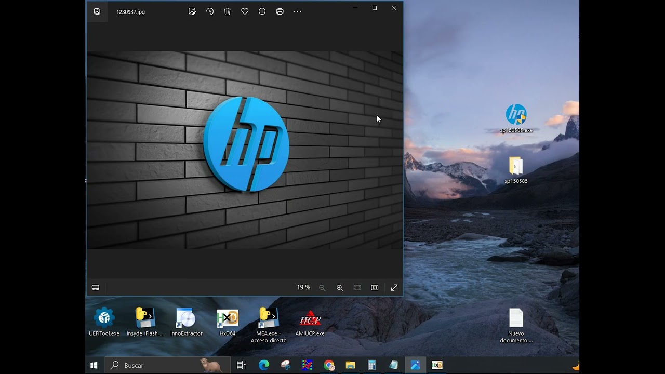The width and height of the screenshot is (665, 374).
Task: Toggle the filmstrip icon at bottom left
Action: (96, 288)
